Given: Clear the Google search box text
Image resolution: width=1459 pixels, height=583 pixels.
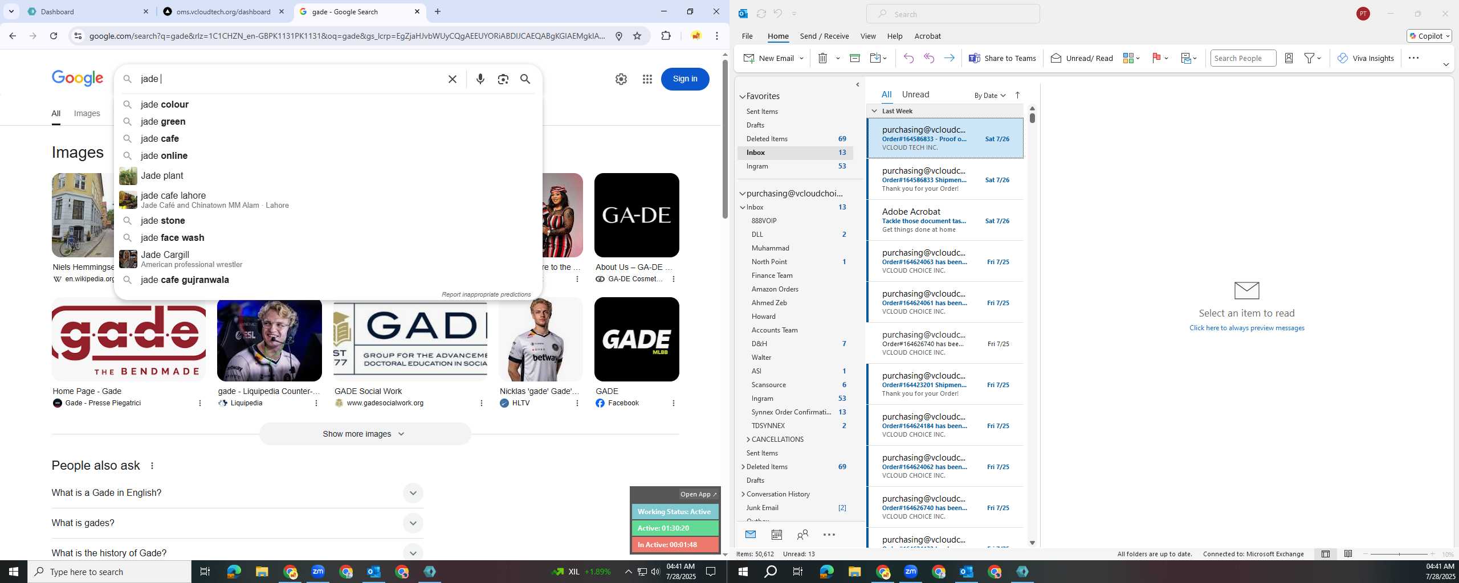Looking at the screenshot, I should [453, 79].
